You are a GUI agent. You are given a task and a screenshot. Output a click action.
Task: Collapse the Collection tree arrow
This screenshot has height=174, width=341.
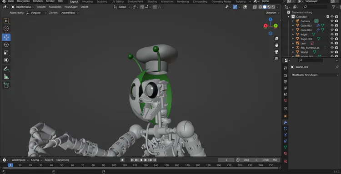[289, 17]
